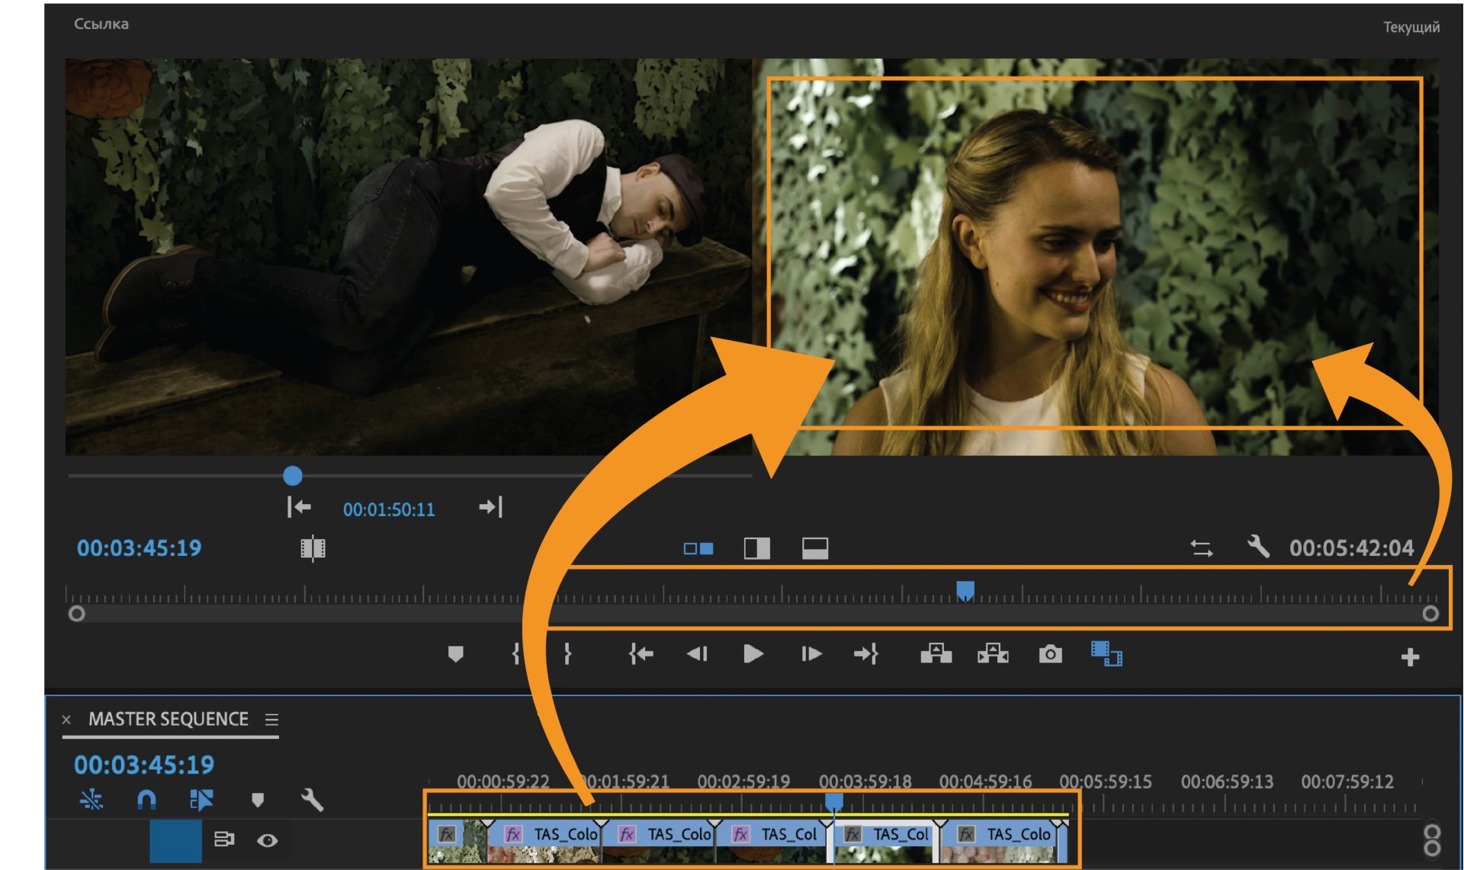Go to Out point
Image resolution: width=1464 pixels, height=870 pixels.
(x=866, y=654)
